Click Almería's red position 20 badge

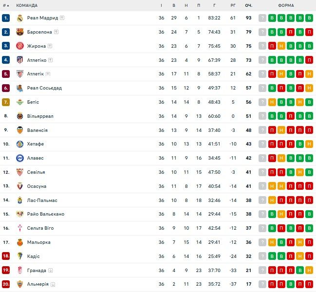coord(6,285)
